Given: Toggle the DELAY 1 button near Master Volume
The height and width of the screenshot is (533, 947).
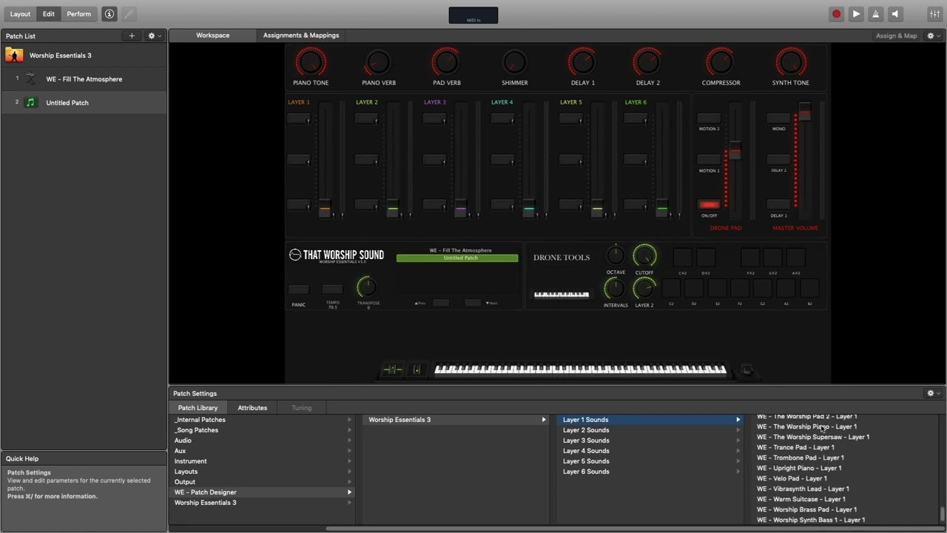Looking at the screenshot, I should pos(778,205).
